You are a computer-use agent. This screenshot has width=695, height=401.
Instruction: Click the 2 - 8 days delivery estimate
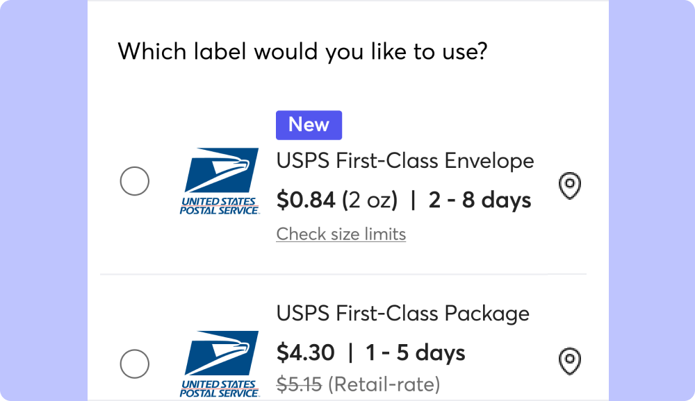(x=480, y=200)
